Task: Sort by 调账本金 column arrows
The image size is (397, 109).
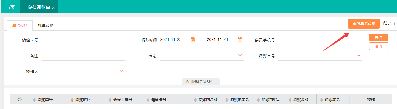Action: (322, 100)
